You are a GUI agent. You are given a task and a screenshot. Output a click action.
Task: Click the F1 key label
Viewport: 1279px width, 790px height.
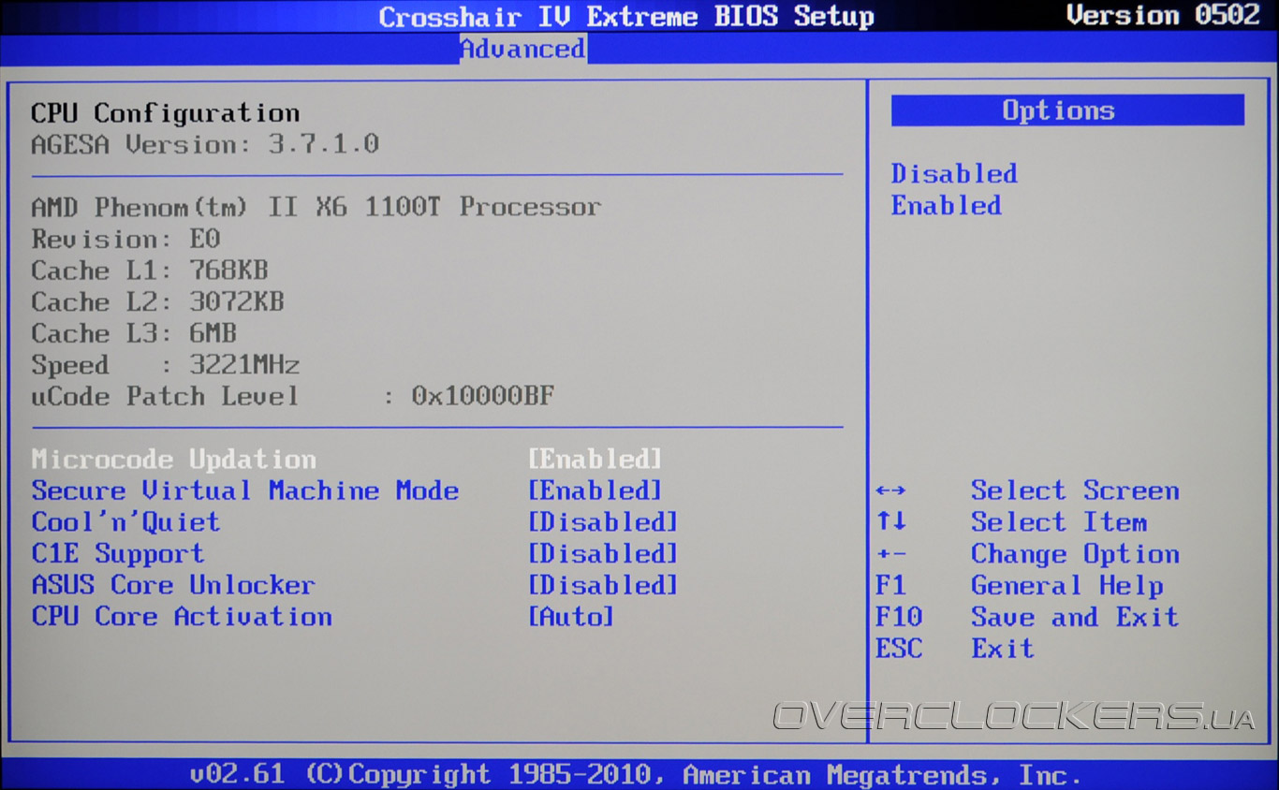tap(890, 586)
